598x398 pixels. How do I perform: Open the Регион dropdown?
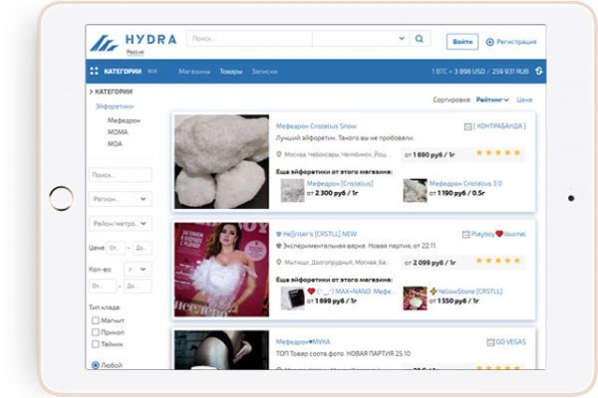pos(120,199)
